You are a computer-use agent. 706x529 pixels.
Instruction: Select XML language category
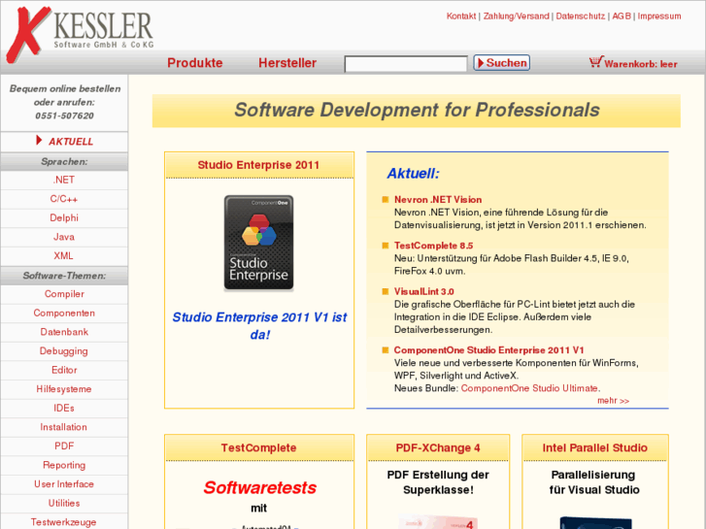(x=64, y=255)
